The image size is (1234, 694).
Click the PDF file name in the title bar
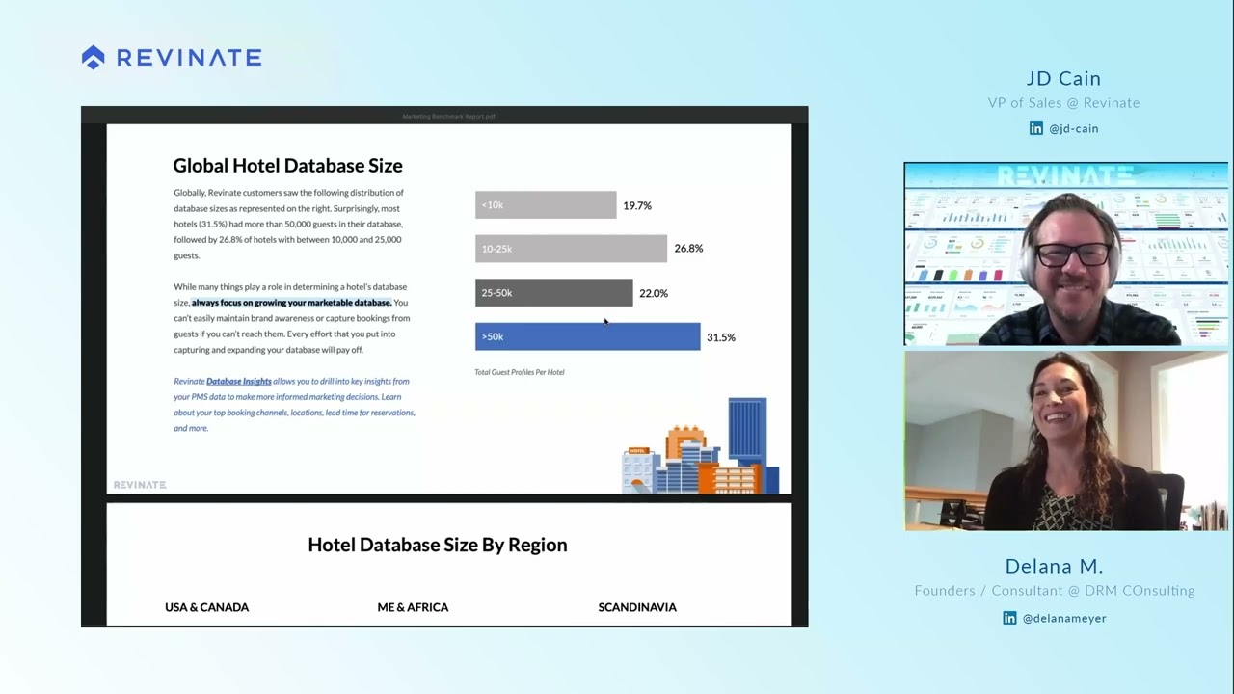[448, 117]
